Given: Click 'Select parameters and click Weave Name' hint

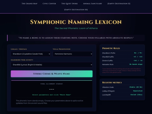Looking at the screenshot, I should [52, 95].
